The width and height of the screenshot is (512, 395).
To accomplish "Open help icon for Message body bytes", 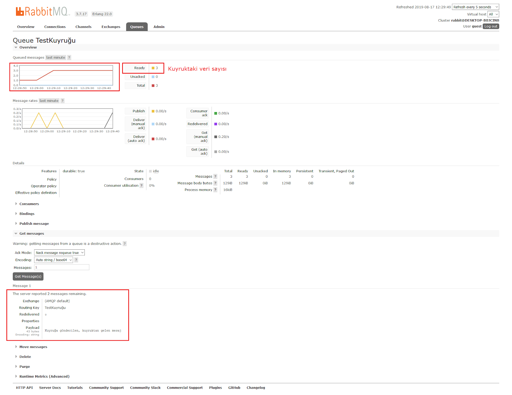I will coord(215,183).
